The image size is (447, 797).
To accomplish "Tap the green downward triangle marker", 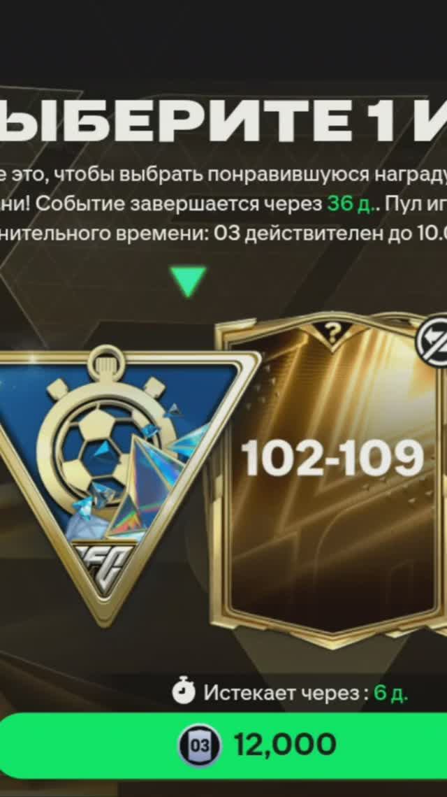I will [x=188, y=281].
